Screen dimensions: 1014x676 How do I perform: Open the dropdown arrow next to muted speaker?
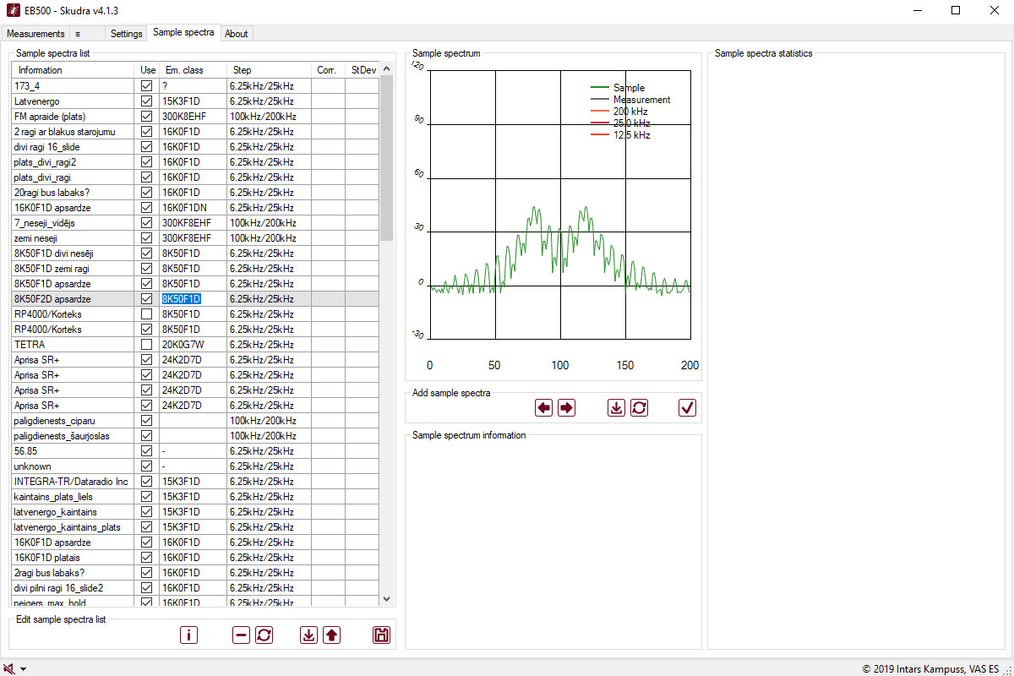[23, 669]
